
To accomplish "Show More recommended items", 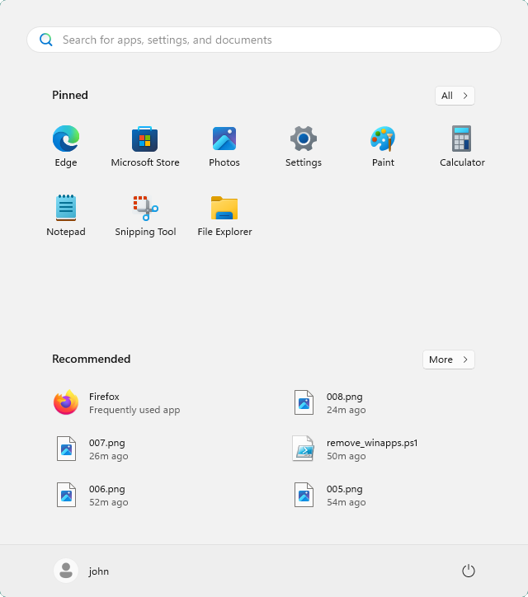I will (448, 360).
